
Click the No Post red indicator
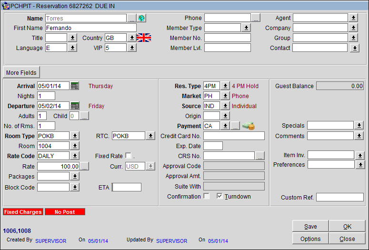pyautogui.click(x=65, y=212)
